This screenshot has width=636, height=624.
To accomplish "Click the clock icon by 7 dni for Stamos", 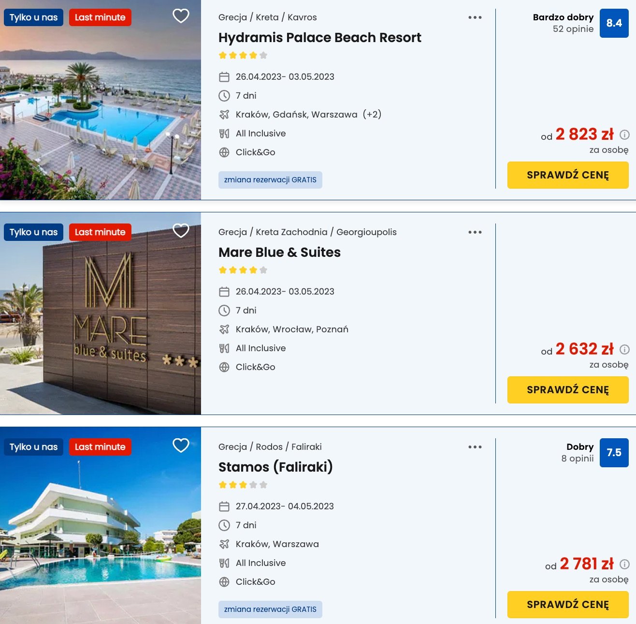I will pos(224,525).
